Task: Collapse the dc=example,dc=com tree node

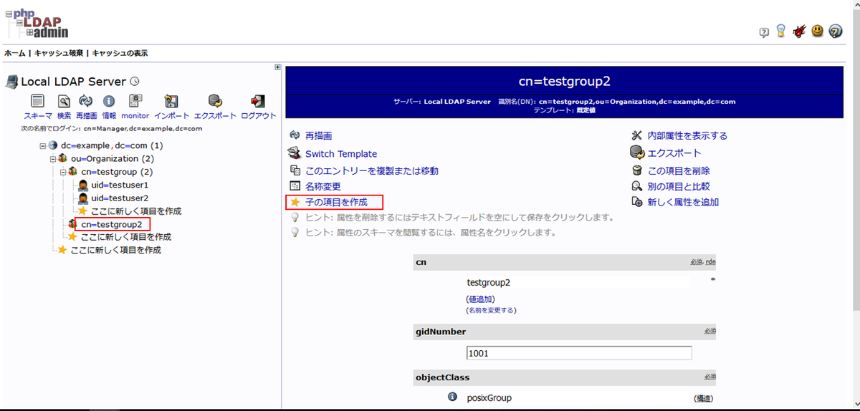Action: [43, 145]
